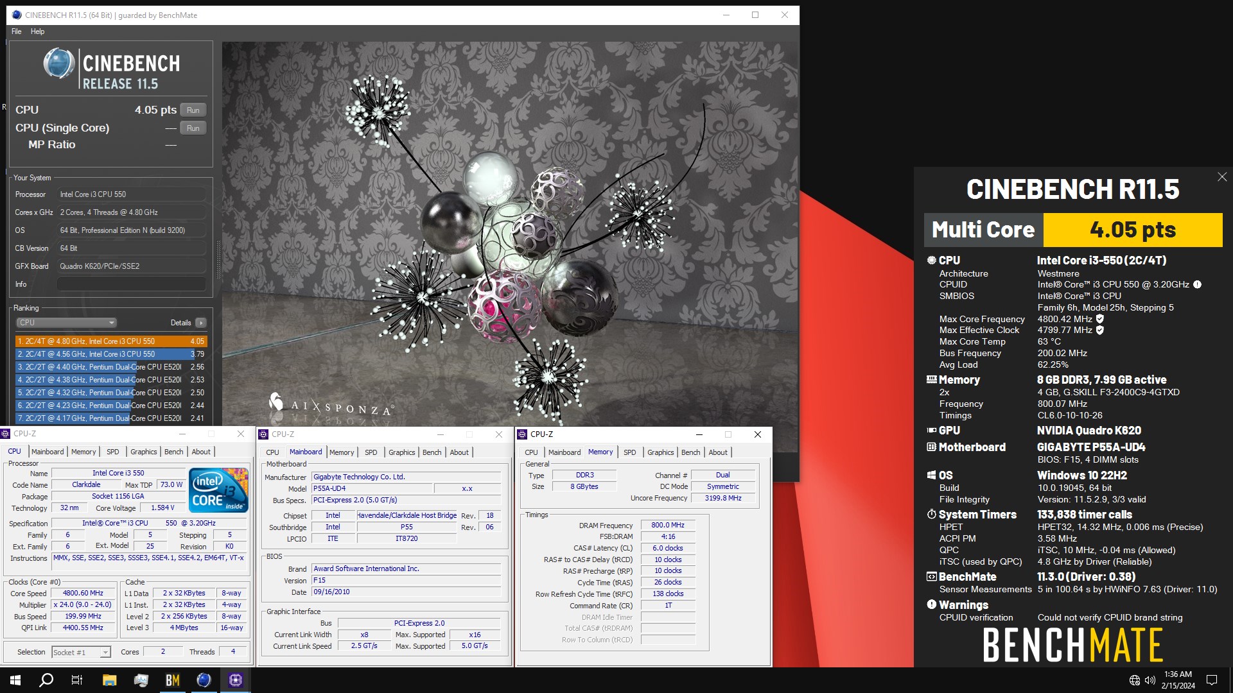Switch to Mainboard tab in first CPU-Z

[48, 452]
